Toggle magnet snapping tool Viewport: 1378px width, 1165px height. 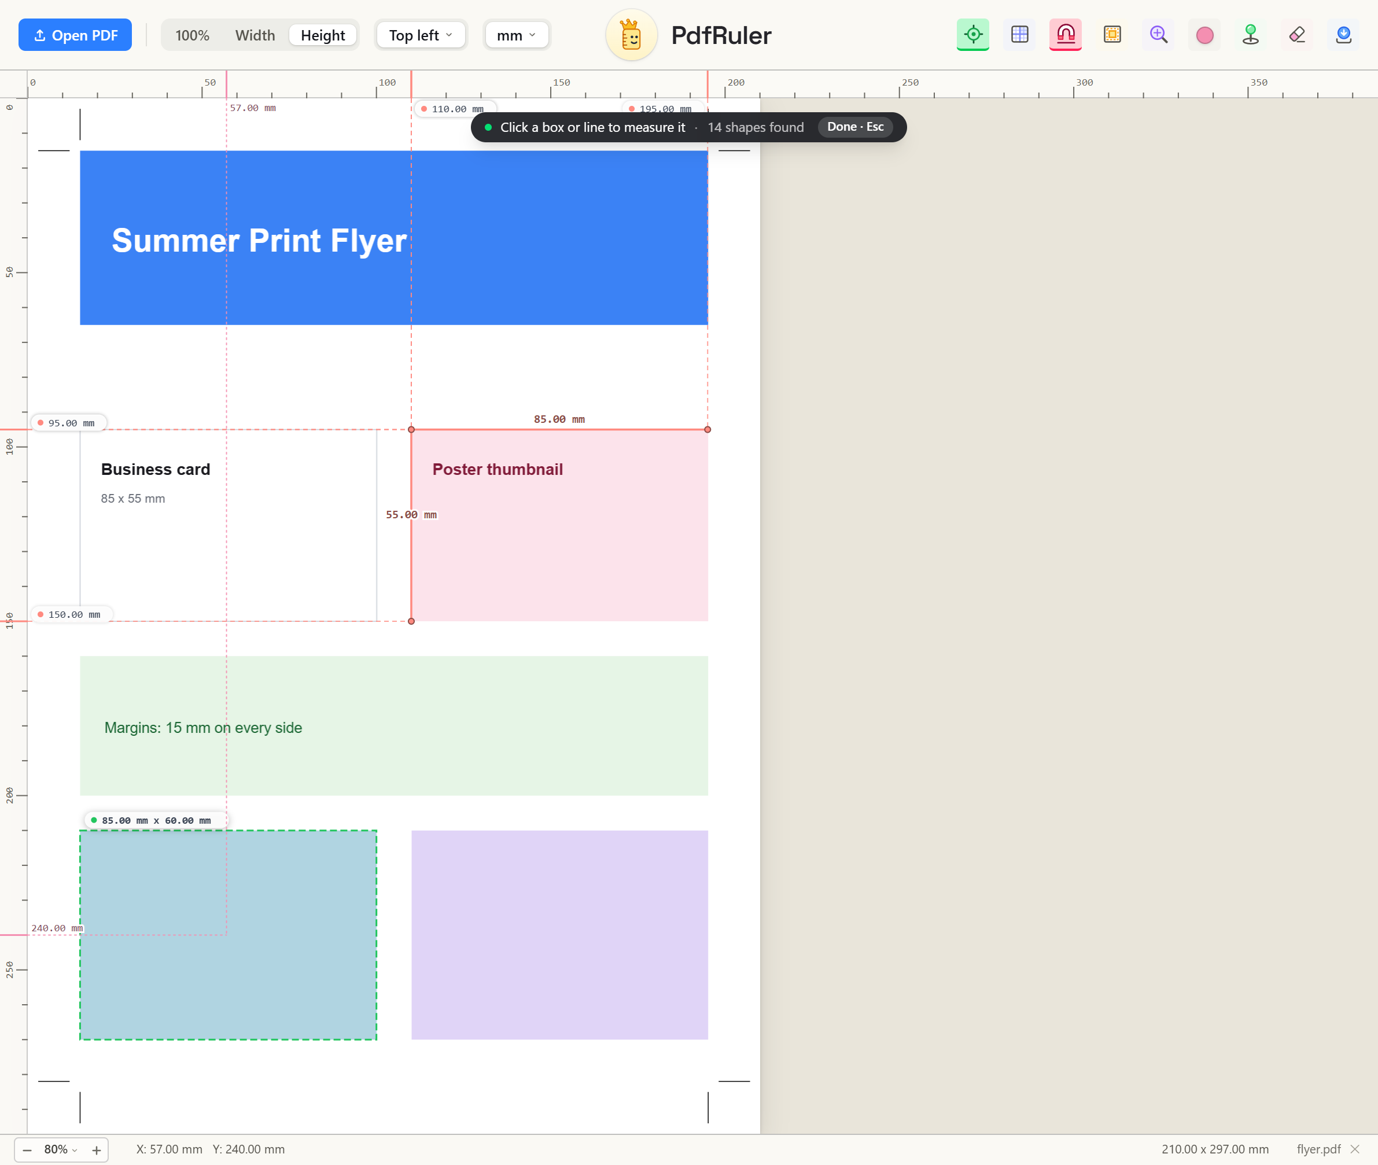click(1066, 34)
